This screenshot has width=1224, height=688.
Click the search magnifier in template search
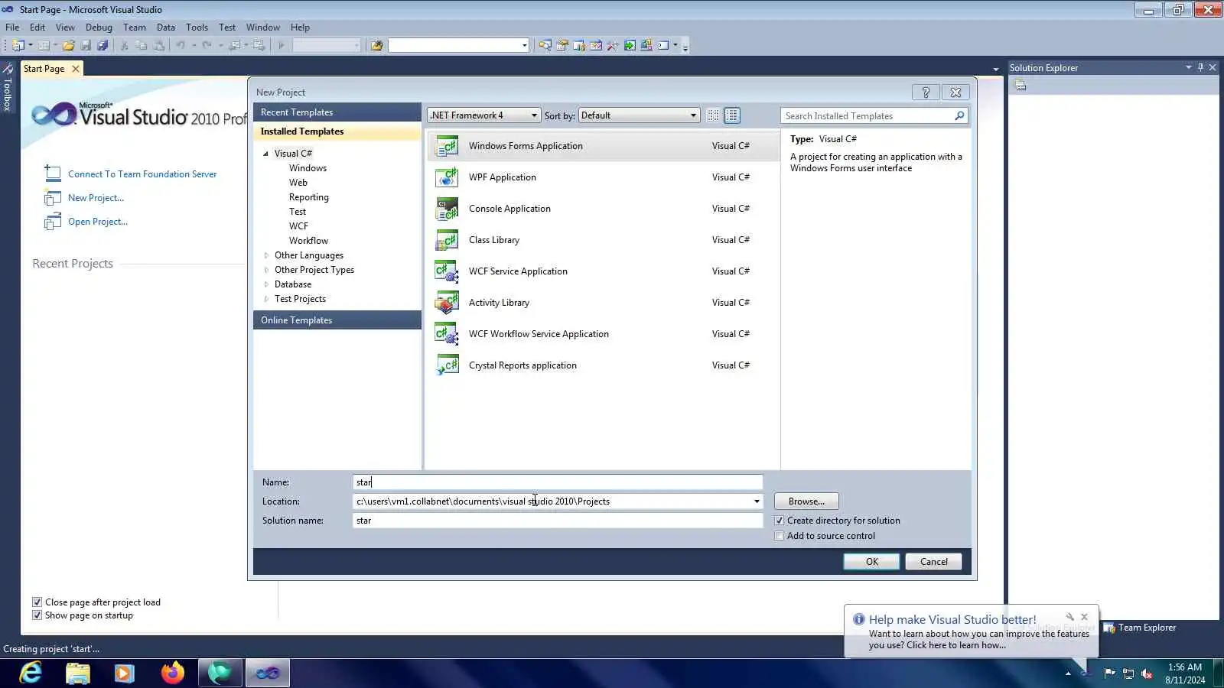959,115
